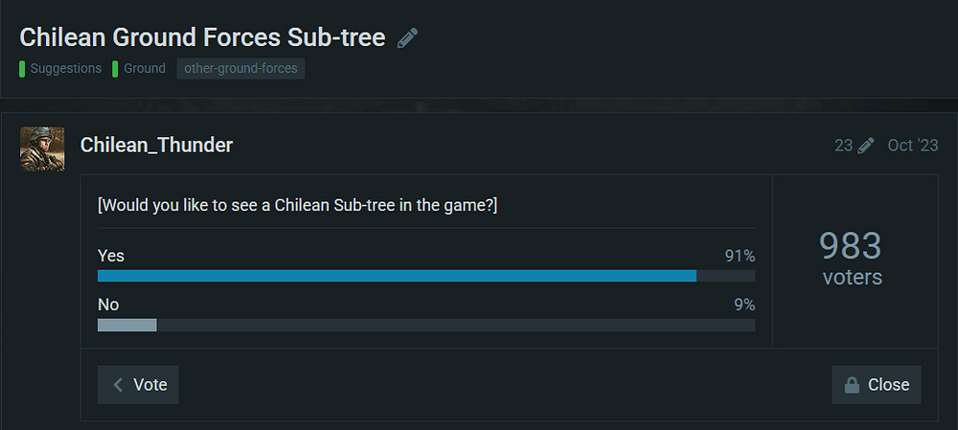Viewport: 958px width, 430px height.
Task: Select the other-ground-forces tag
Action: (x=240, y=69)
